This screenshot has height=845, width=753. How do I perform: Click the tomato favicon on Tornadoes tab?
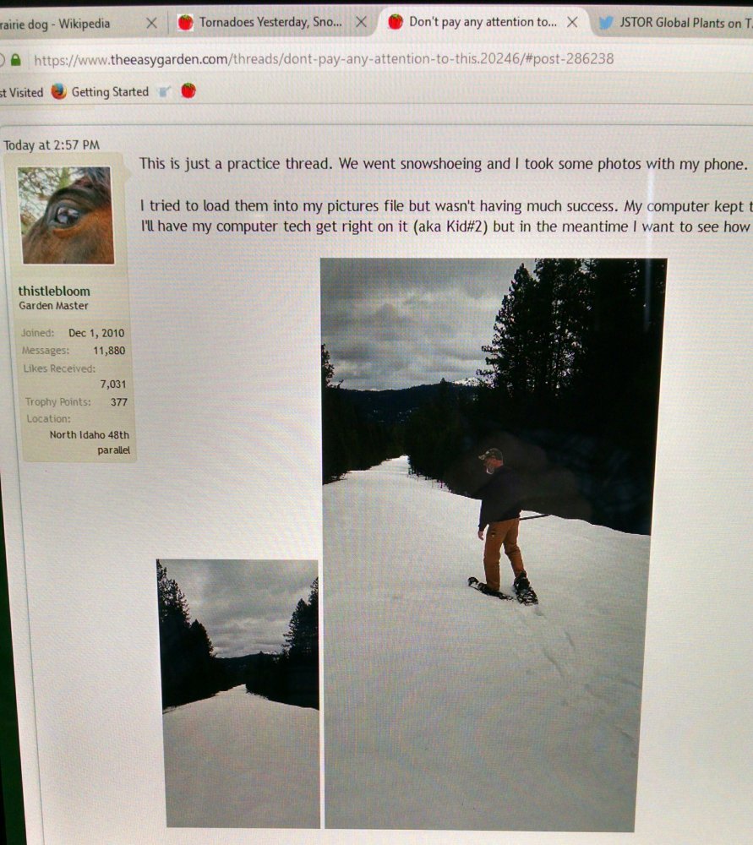pos(185,22)
